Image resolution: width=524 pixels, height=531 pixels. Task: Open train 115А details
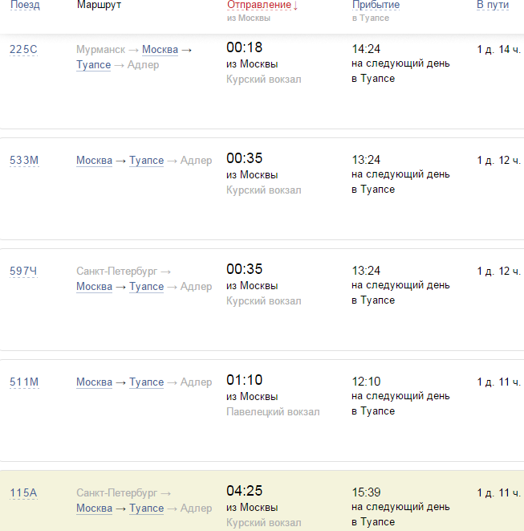click(x=23, y=493)
